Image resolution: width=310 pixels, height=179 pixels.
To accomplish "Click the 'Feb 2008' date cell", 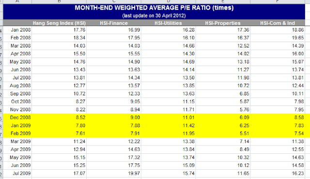I will pos(17,38).
